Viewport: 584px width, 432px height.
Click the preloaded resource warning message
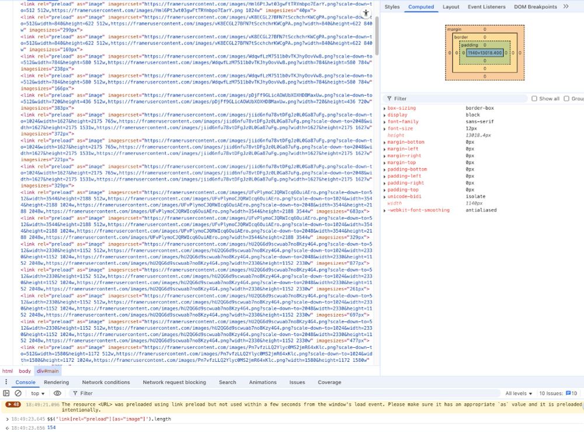321,407
